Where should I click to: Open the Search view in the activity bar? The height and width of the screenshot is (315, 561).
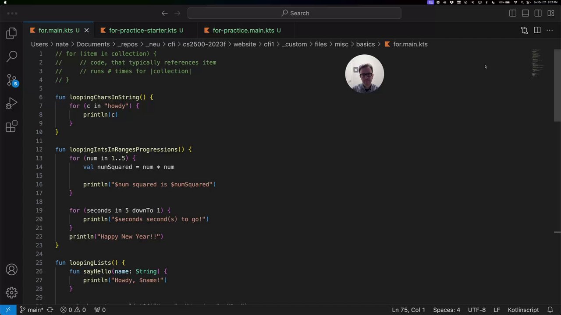[x=12, y=56]
